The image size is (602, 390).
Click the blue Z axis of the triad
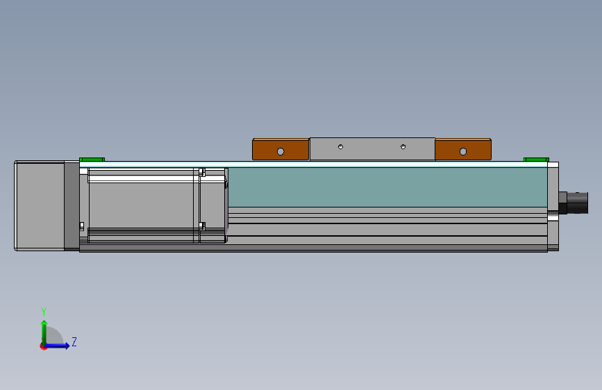58,346
